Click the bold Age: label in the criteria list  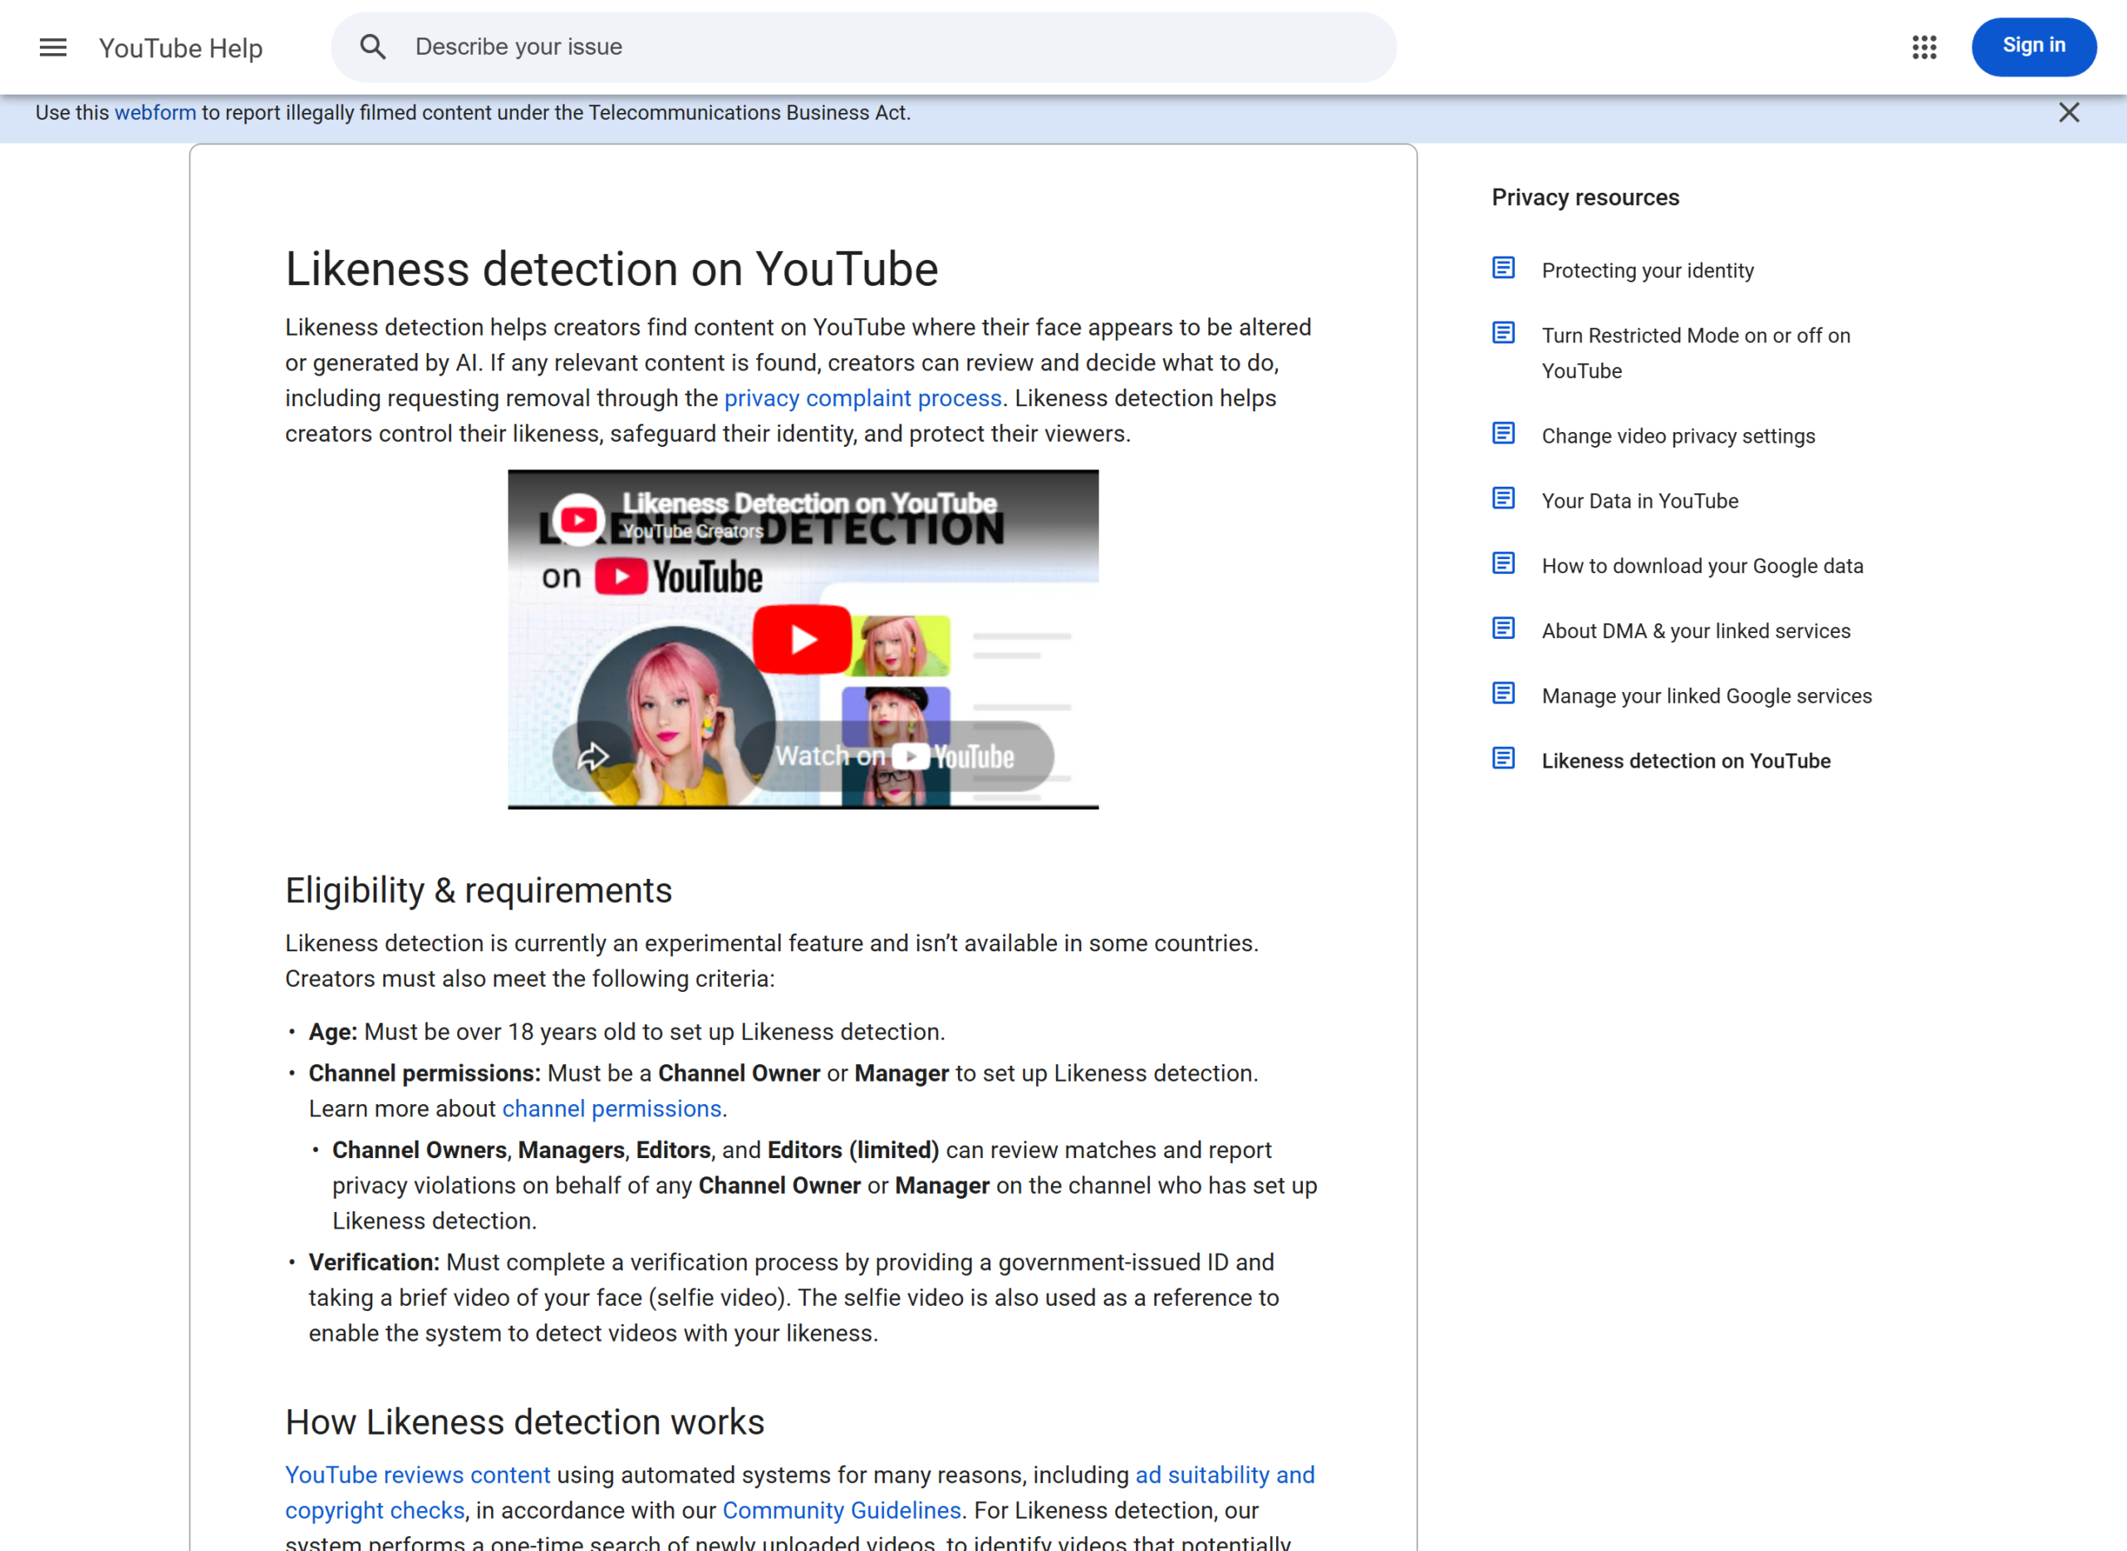click(332, 1032)
